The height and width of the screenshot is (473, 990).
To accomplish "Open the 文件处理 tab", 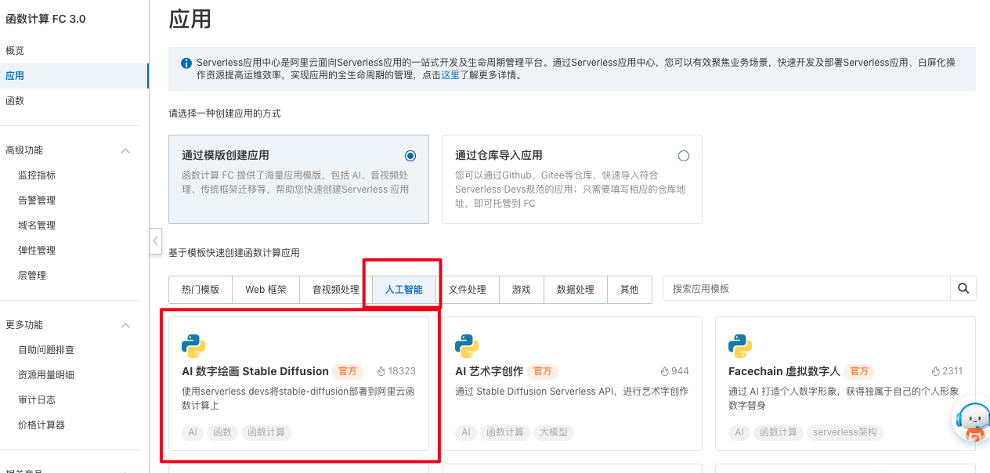I will 468,290.
